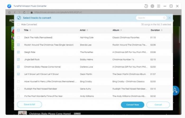This screenshot has width=185, height=118.
Task: Check It's the Most Wonderful Time track
Action: coord(18,96)
